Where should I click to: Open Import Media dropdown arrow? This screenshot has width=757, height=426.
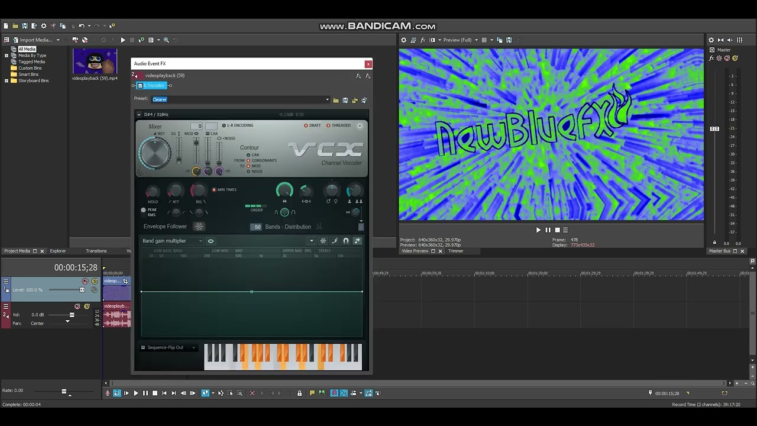58,40
